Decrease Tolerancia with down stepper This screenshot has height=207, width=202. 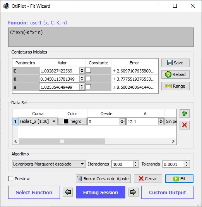click(x=186, y=166)
